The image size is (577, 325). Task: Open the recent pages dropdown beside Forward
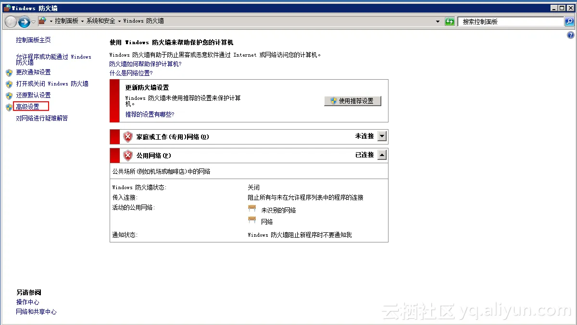(34, 22)
